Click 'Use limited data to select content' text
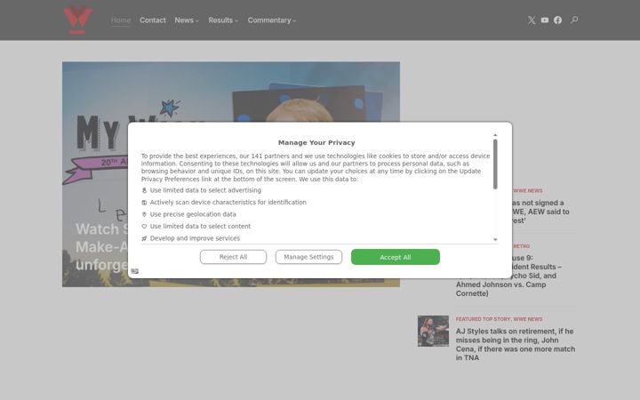This screenshot has height=400, width=640. tap(200, 226)
